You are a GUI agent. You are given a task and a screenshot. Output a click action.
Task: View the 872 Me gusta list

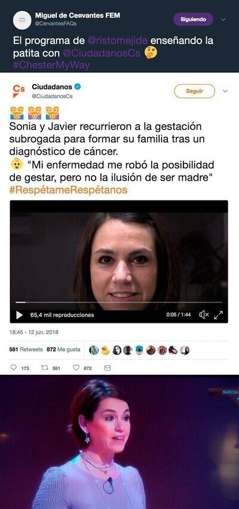63,350
